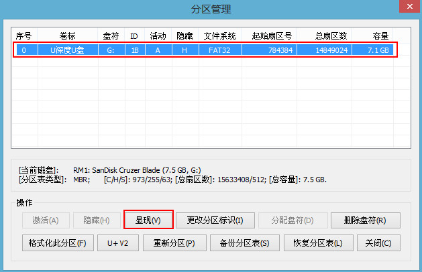Click the FAT32 file system cell
The height and width of the screenshot is (272, 422).
point(220,50)
